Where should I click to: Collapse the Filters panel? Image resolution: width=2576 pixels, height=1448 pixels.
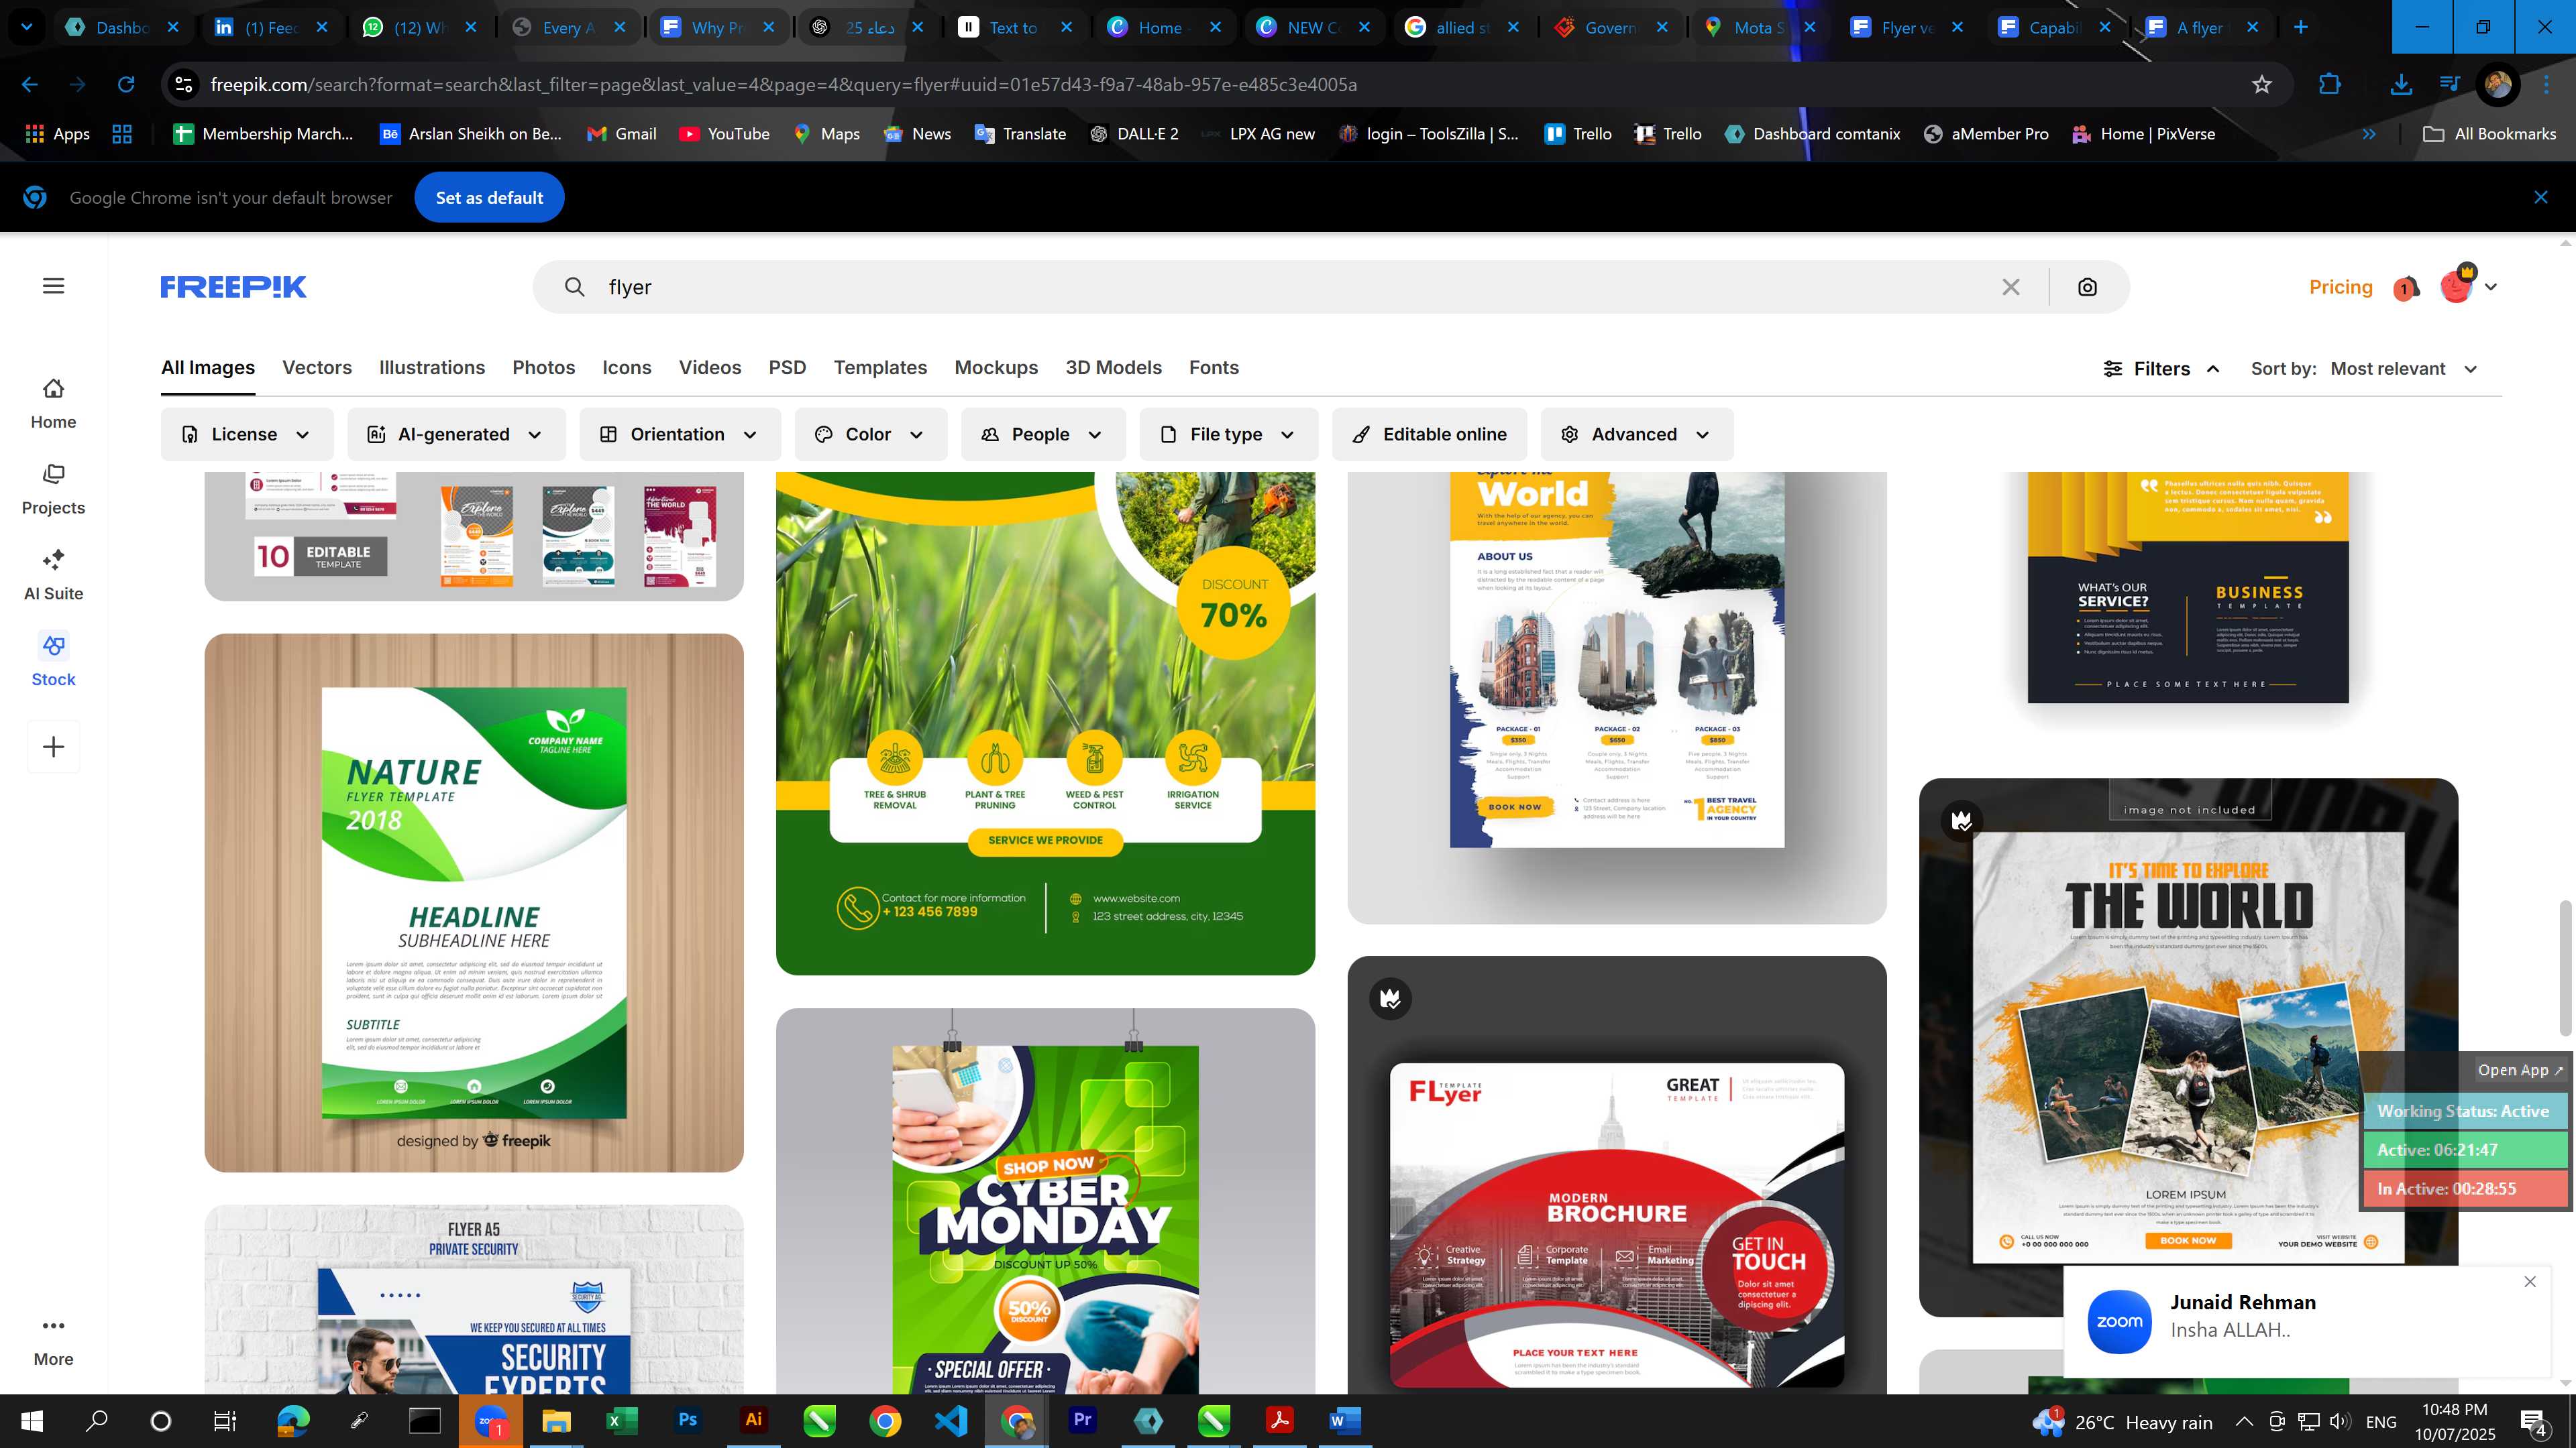[x=2161, y=369]
